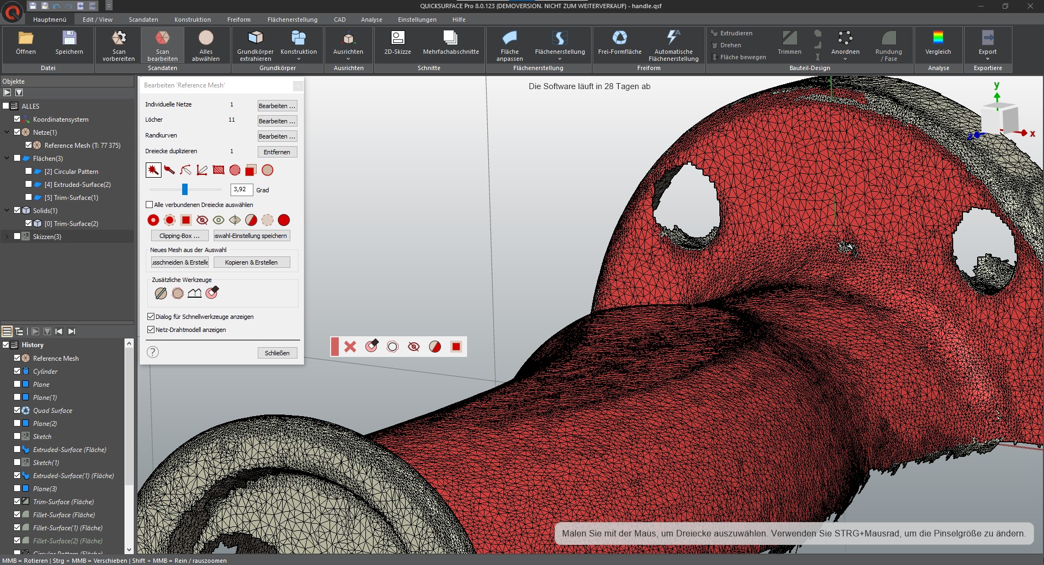
Task: Uncheck Netz-Drahtmodell anzeigen
Action: pos(151,330)
